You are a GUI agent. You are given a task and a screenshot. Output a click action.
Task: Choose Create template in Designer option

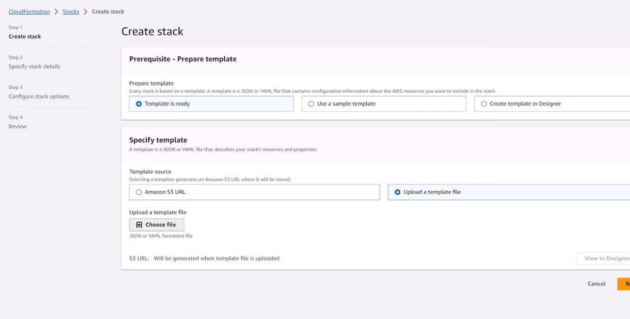[483, 103]
